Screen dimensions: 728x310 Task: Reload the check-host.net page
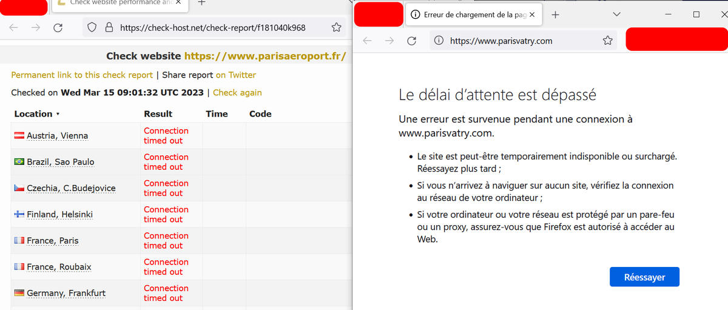[x=58, y=27]
